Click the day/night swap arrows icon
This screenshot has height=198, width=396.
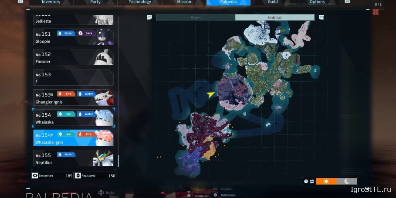click(312, 181)
